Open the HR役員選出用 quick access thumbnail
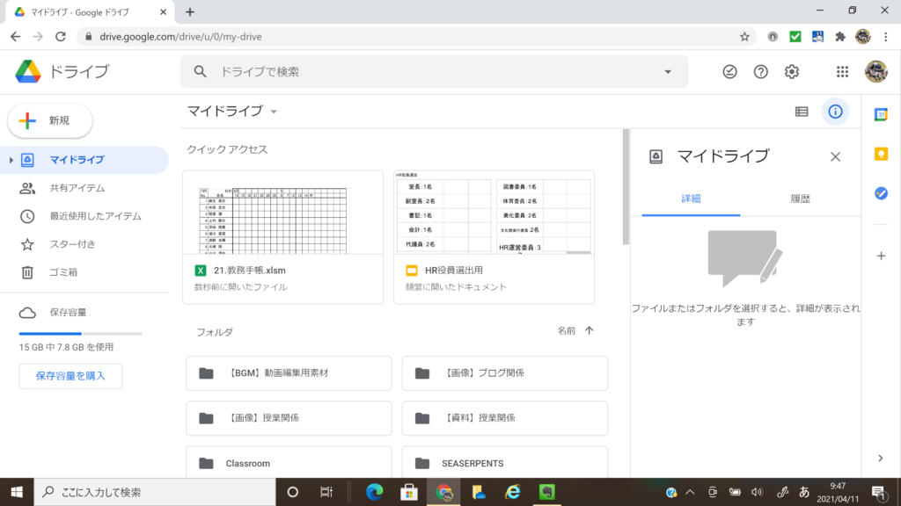 coord(494,213)
